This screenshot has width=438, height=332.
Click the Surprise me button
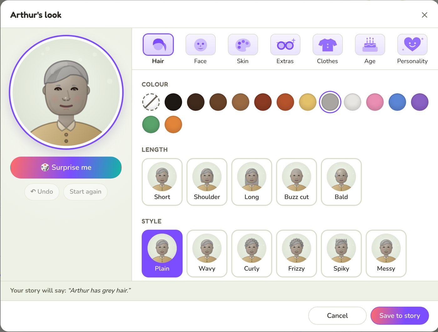66,167
